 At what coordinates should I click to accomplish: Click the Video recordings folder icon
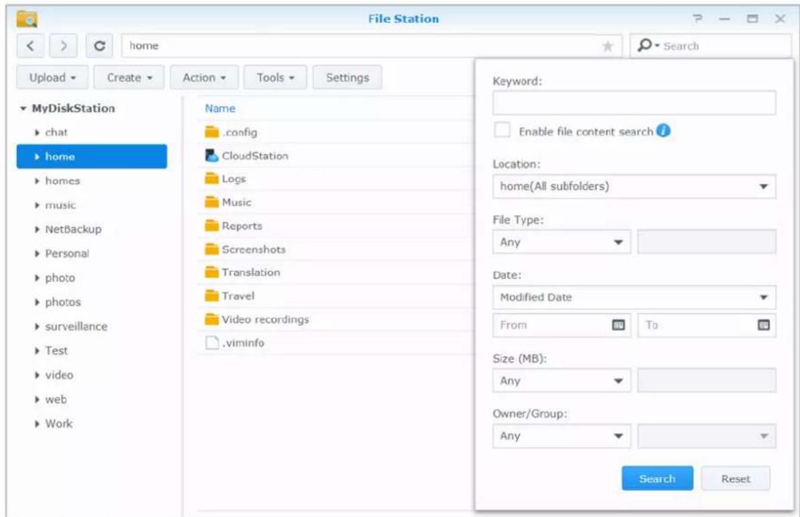coord(211,319)
